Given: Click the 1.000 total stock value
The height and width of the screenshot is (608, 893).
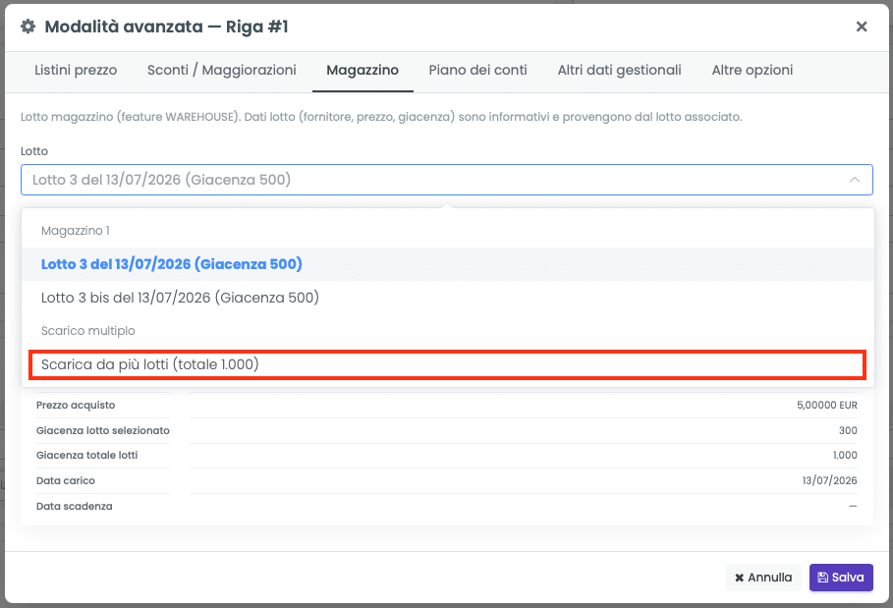Looking at the screenshot, I should pyautogui.click(x=845, y=455).
